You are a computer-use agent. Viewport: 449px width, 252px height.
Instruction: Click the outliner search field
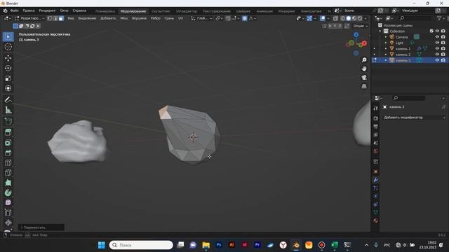point(415,18)
